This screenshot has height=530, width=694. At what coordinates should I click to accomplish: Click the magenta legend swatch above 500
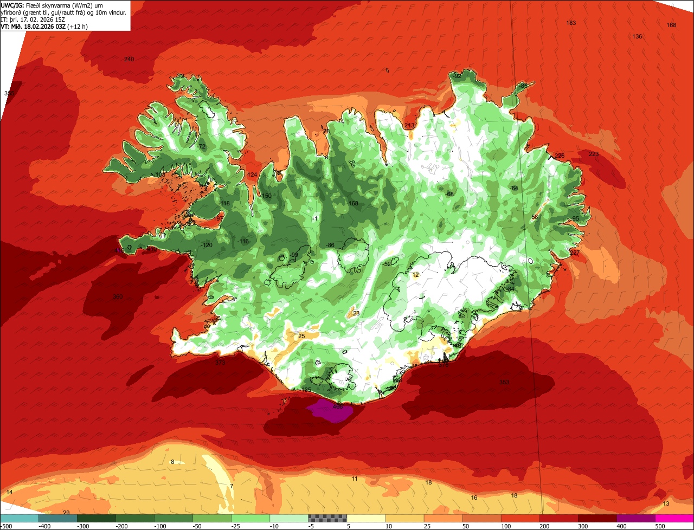(674, 518)
